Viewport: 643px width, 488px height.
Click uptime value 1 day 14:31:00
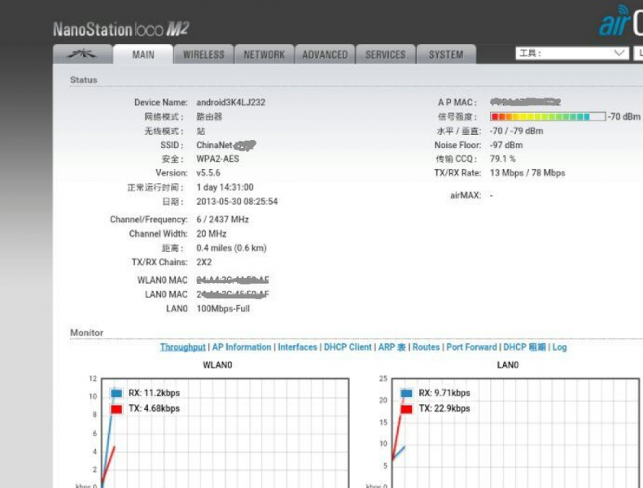point(225,187)
